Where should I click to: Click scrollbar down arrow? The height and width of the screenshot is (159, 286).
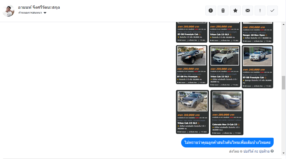point(283,153)
